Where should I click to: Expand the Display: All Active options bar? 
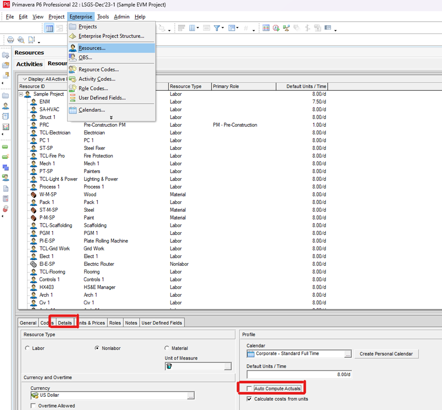[x=25, y=79]
